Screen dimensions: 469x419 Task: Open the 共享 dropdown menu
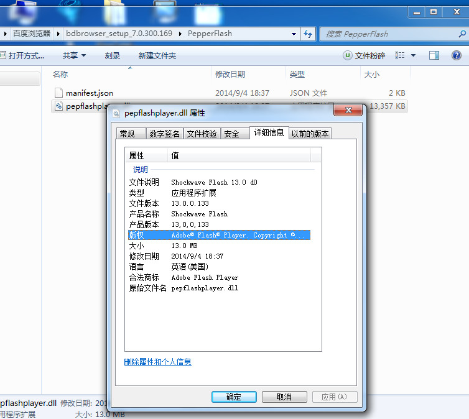[74, 56]
